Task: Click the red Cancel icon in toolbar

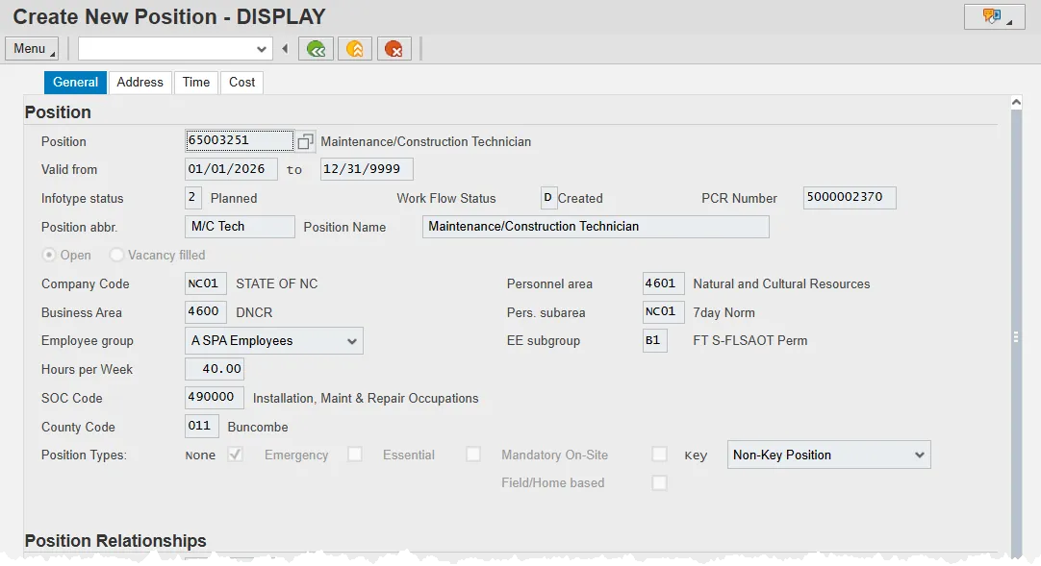Action: [x=394, y=49]
